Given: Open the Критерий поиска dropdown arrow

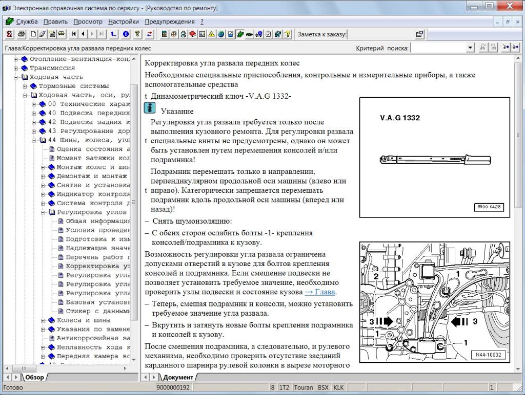Looking at the screenshot, I should 471,48.
